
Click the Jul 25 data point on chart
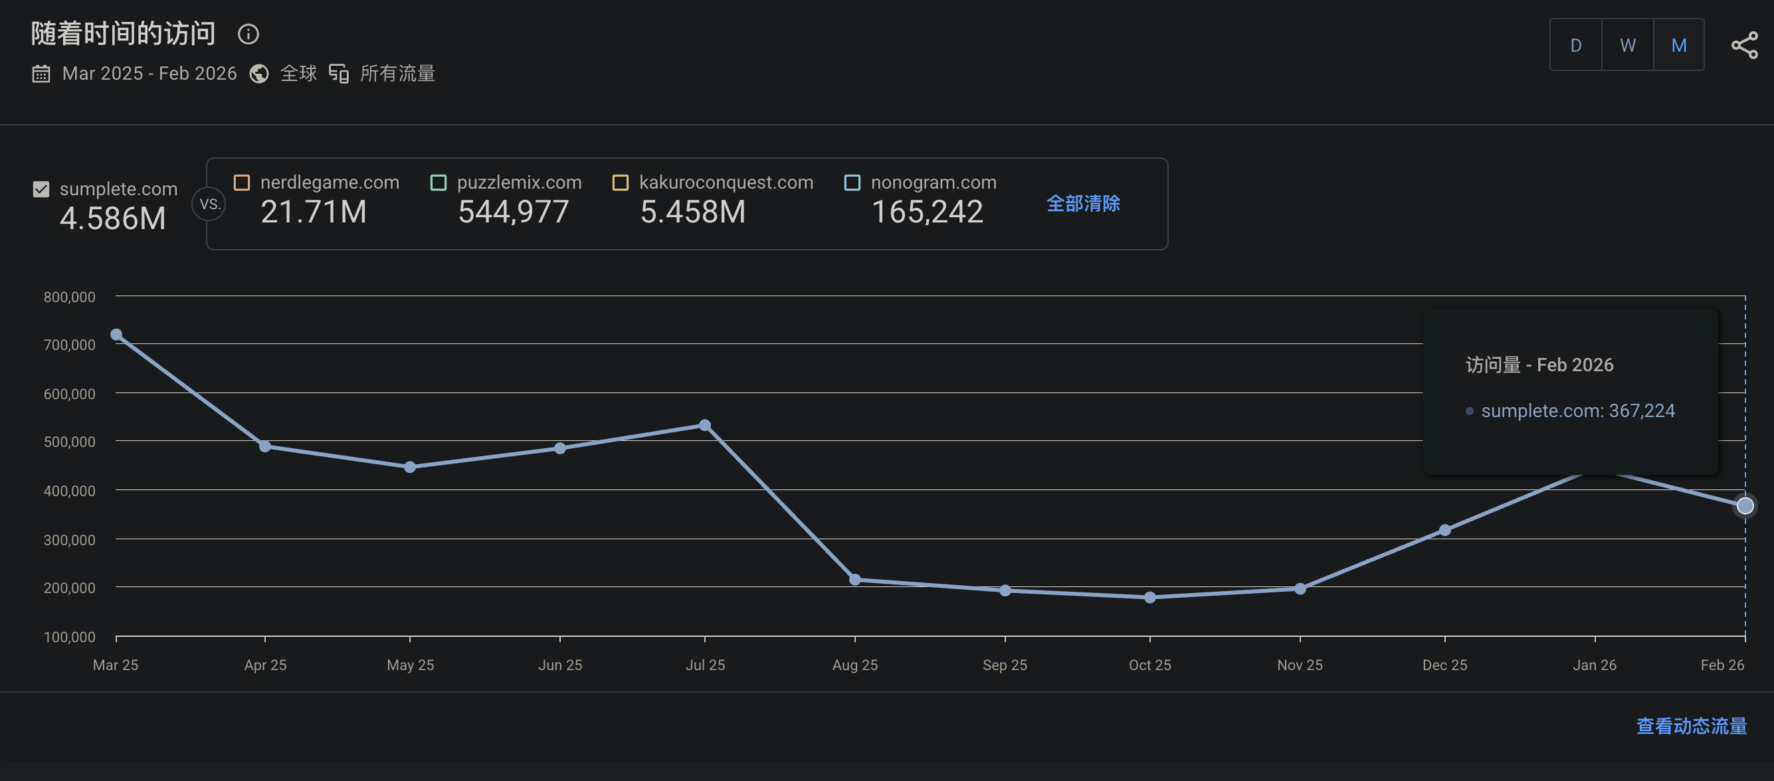(704, 425)
